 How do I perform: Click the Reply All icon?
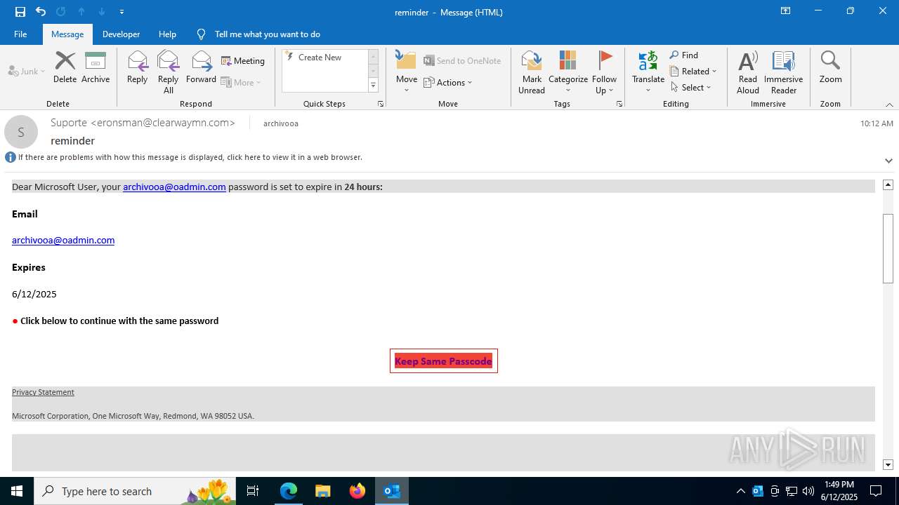pos(169,72)
